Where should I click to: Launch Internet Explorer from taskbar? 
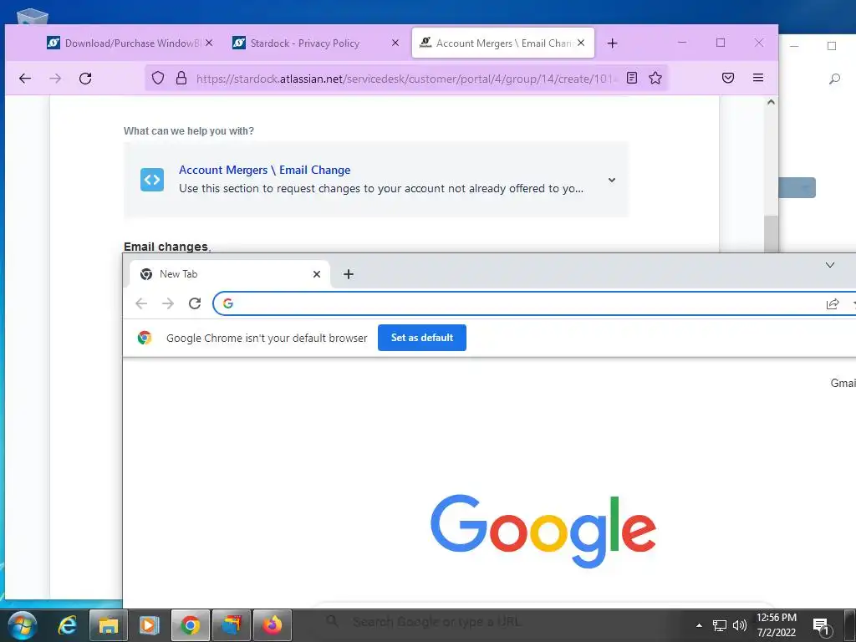pyautogui.click(x=67, y=625)
